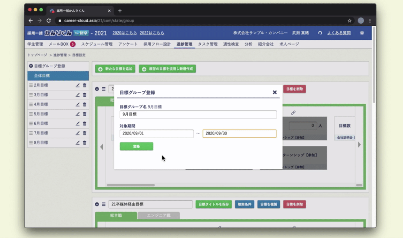Click 既存の目標を流用し新規作成 button
This screenshot has width=403, height=238.
pos(167,69)
